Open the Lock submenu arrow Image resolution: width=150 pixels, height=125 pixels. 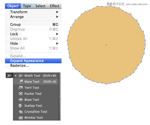pos(57,34)
